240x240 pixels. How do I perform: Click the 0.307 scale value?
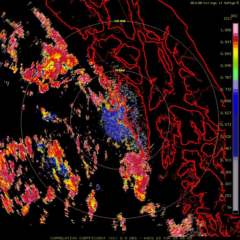tap(226, 184)
